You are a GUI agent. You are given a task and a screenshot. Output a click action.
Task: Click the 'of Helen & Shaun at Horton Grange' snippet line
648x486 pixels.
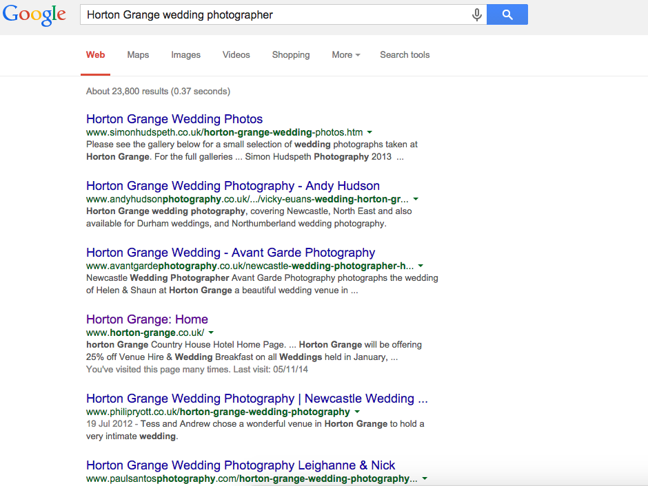[222, 290]
